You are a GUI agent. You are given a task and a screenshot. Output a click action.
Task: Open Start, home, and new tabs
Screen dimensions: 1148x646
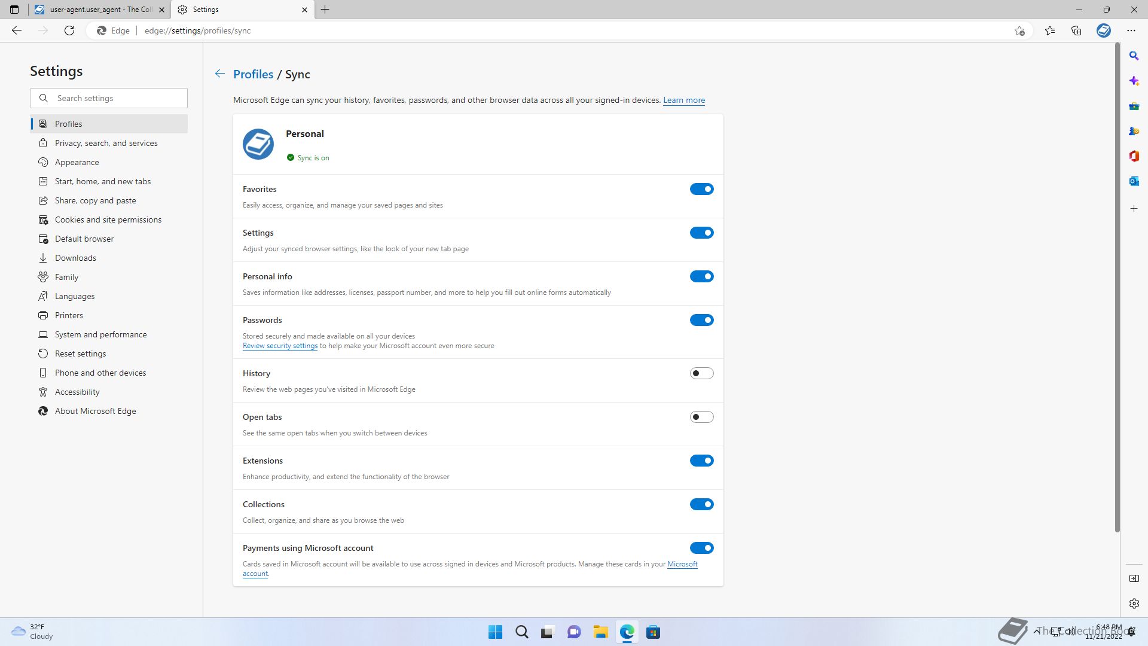pyautogui.click(x=109, y=181)
